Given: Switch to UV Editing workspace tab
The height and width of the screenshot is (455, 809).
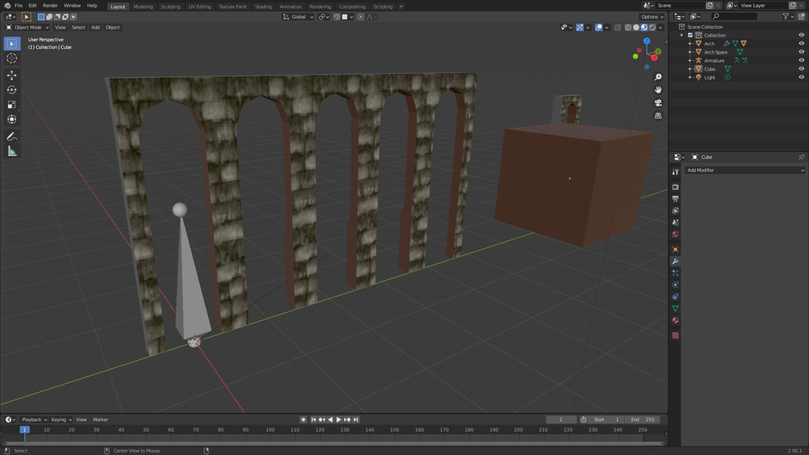Looking at the screenshot, I should [x=200, y=7].
